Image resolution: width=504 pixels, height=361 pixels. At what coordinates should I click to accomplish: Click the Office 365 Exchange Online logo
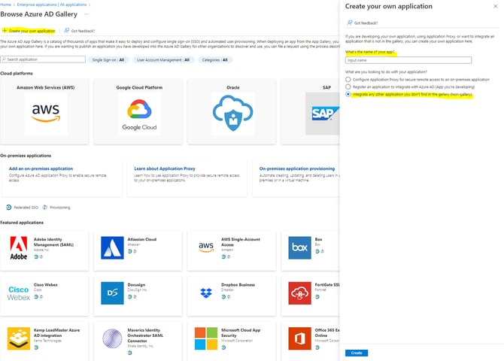(299, 338)
